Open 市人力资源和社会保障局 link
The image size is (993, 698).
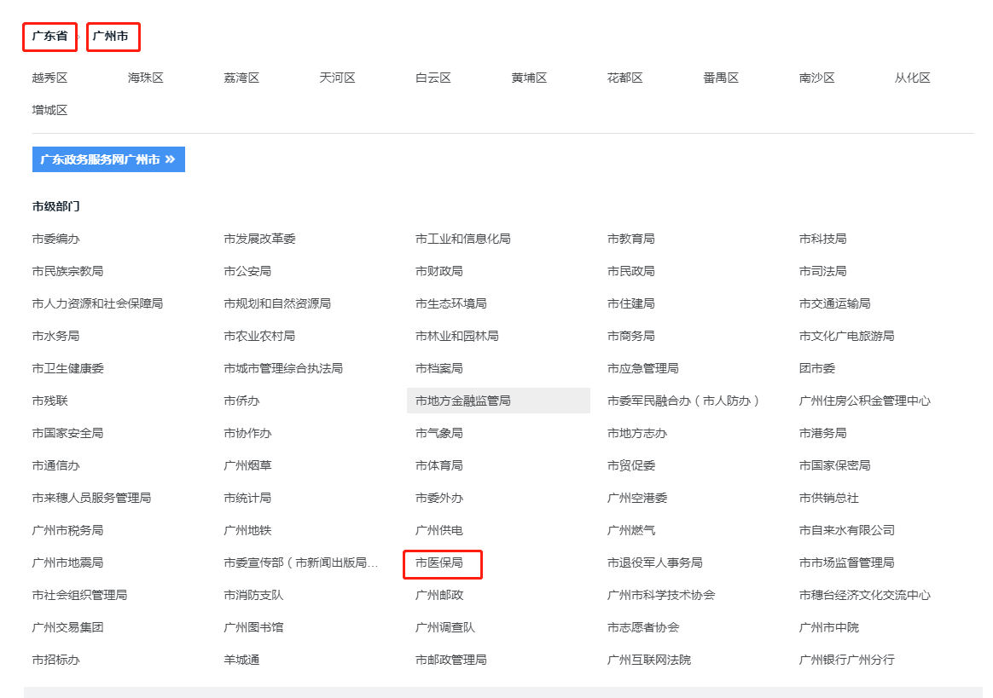97,303
